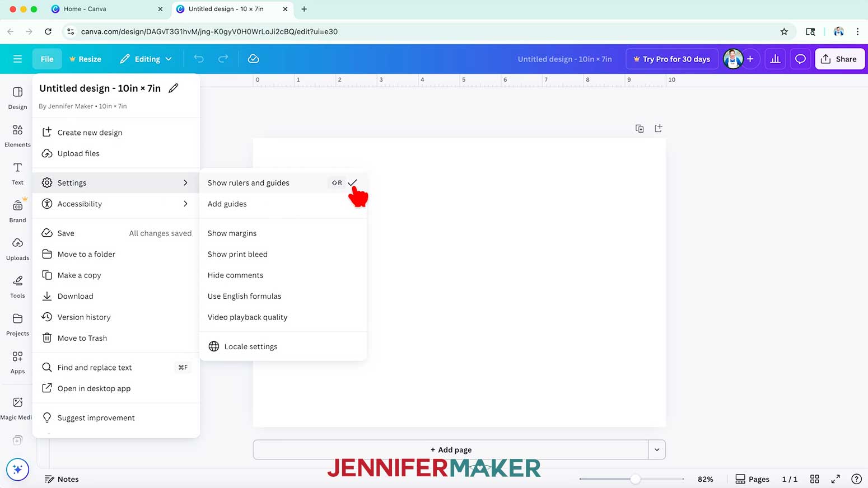Open the analytics bar chart icon

(x=775, y=59)
